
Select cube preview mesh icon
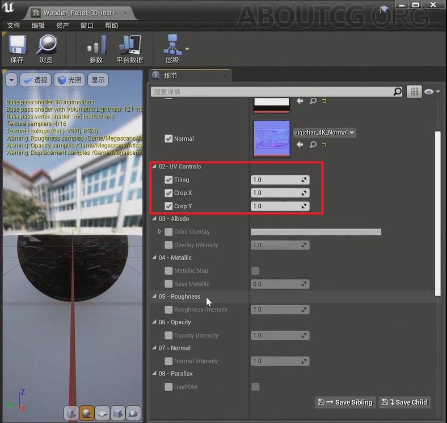click(118, 413)
